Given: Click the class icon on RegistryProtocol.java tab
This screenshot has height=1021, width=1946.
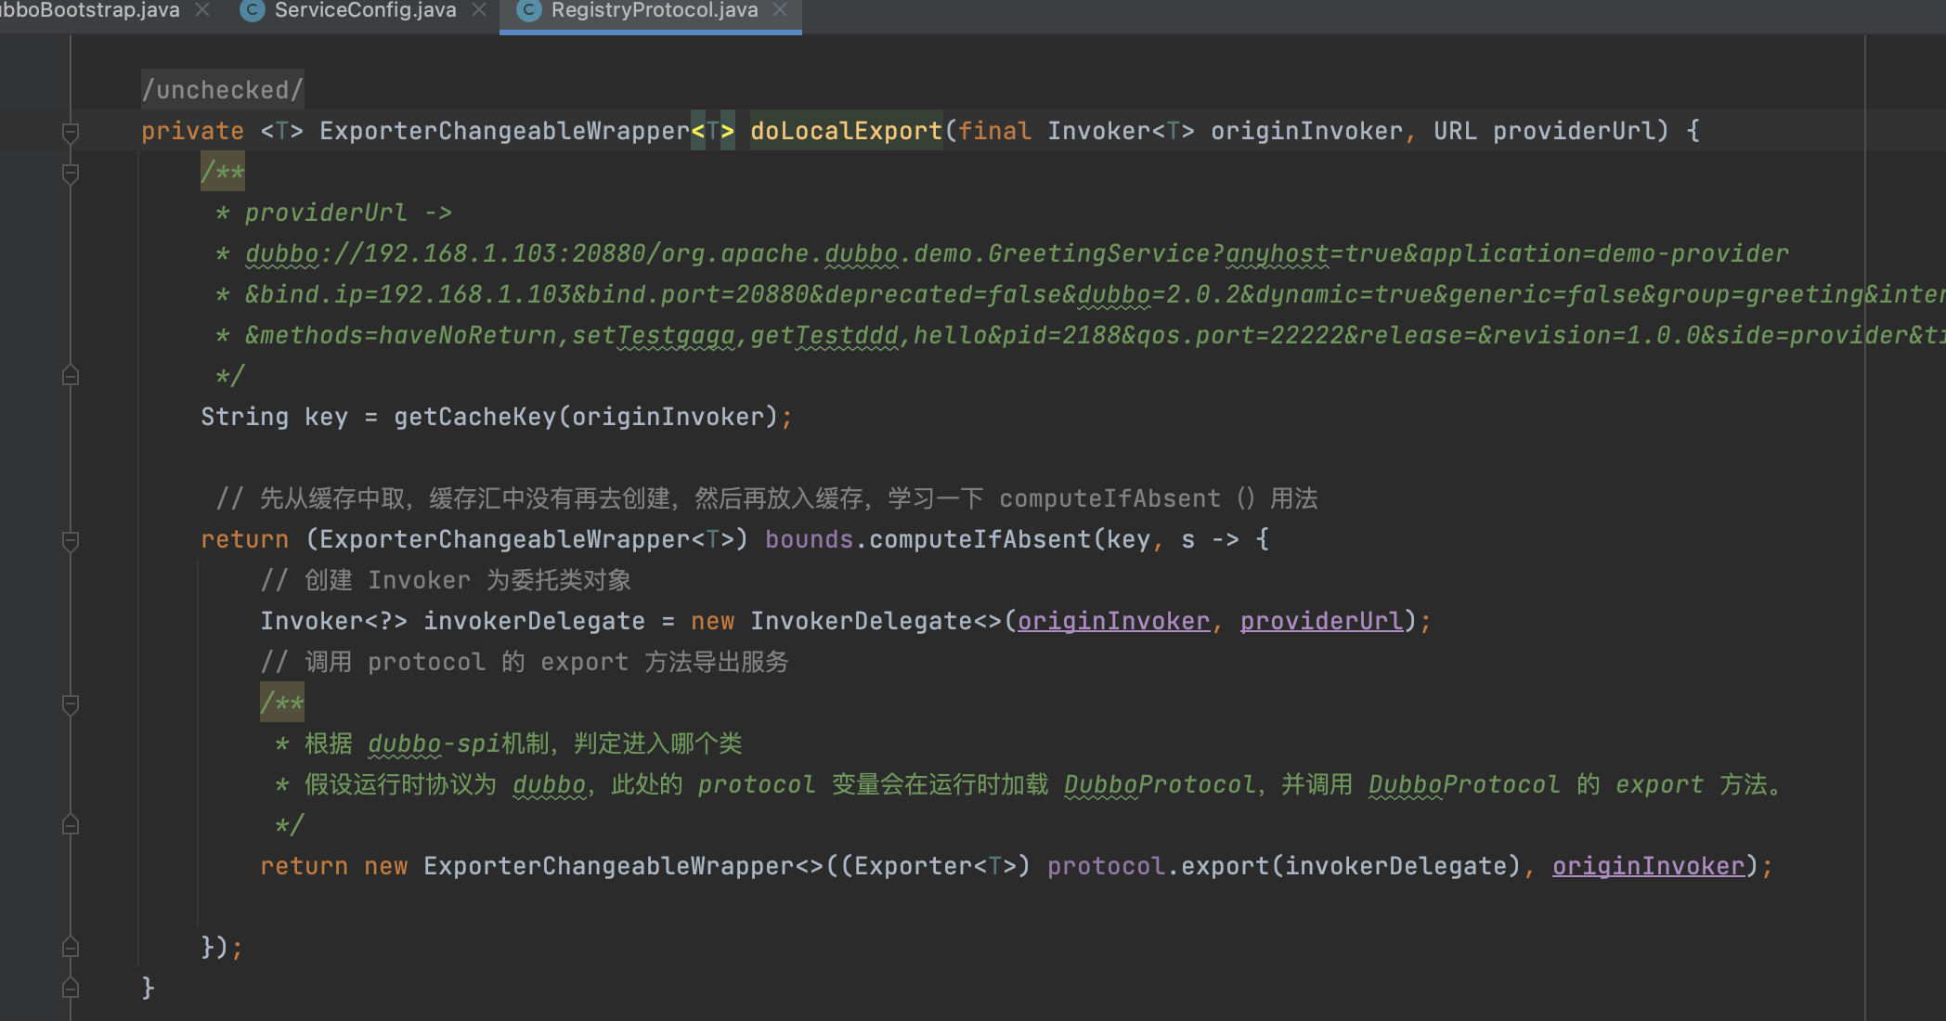Looking at the screenshot, I should (x=528, y=10).
